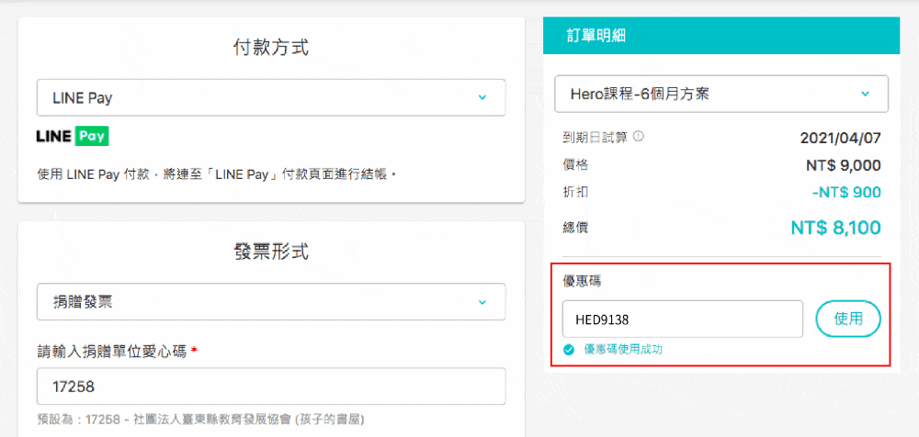Screen dimensions: 919x437
Task: Click the LINE Pay payment description text
Action: [x=216, y=173]
